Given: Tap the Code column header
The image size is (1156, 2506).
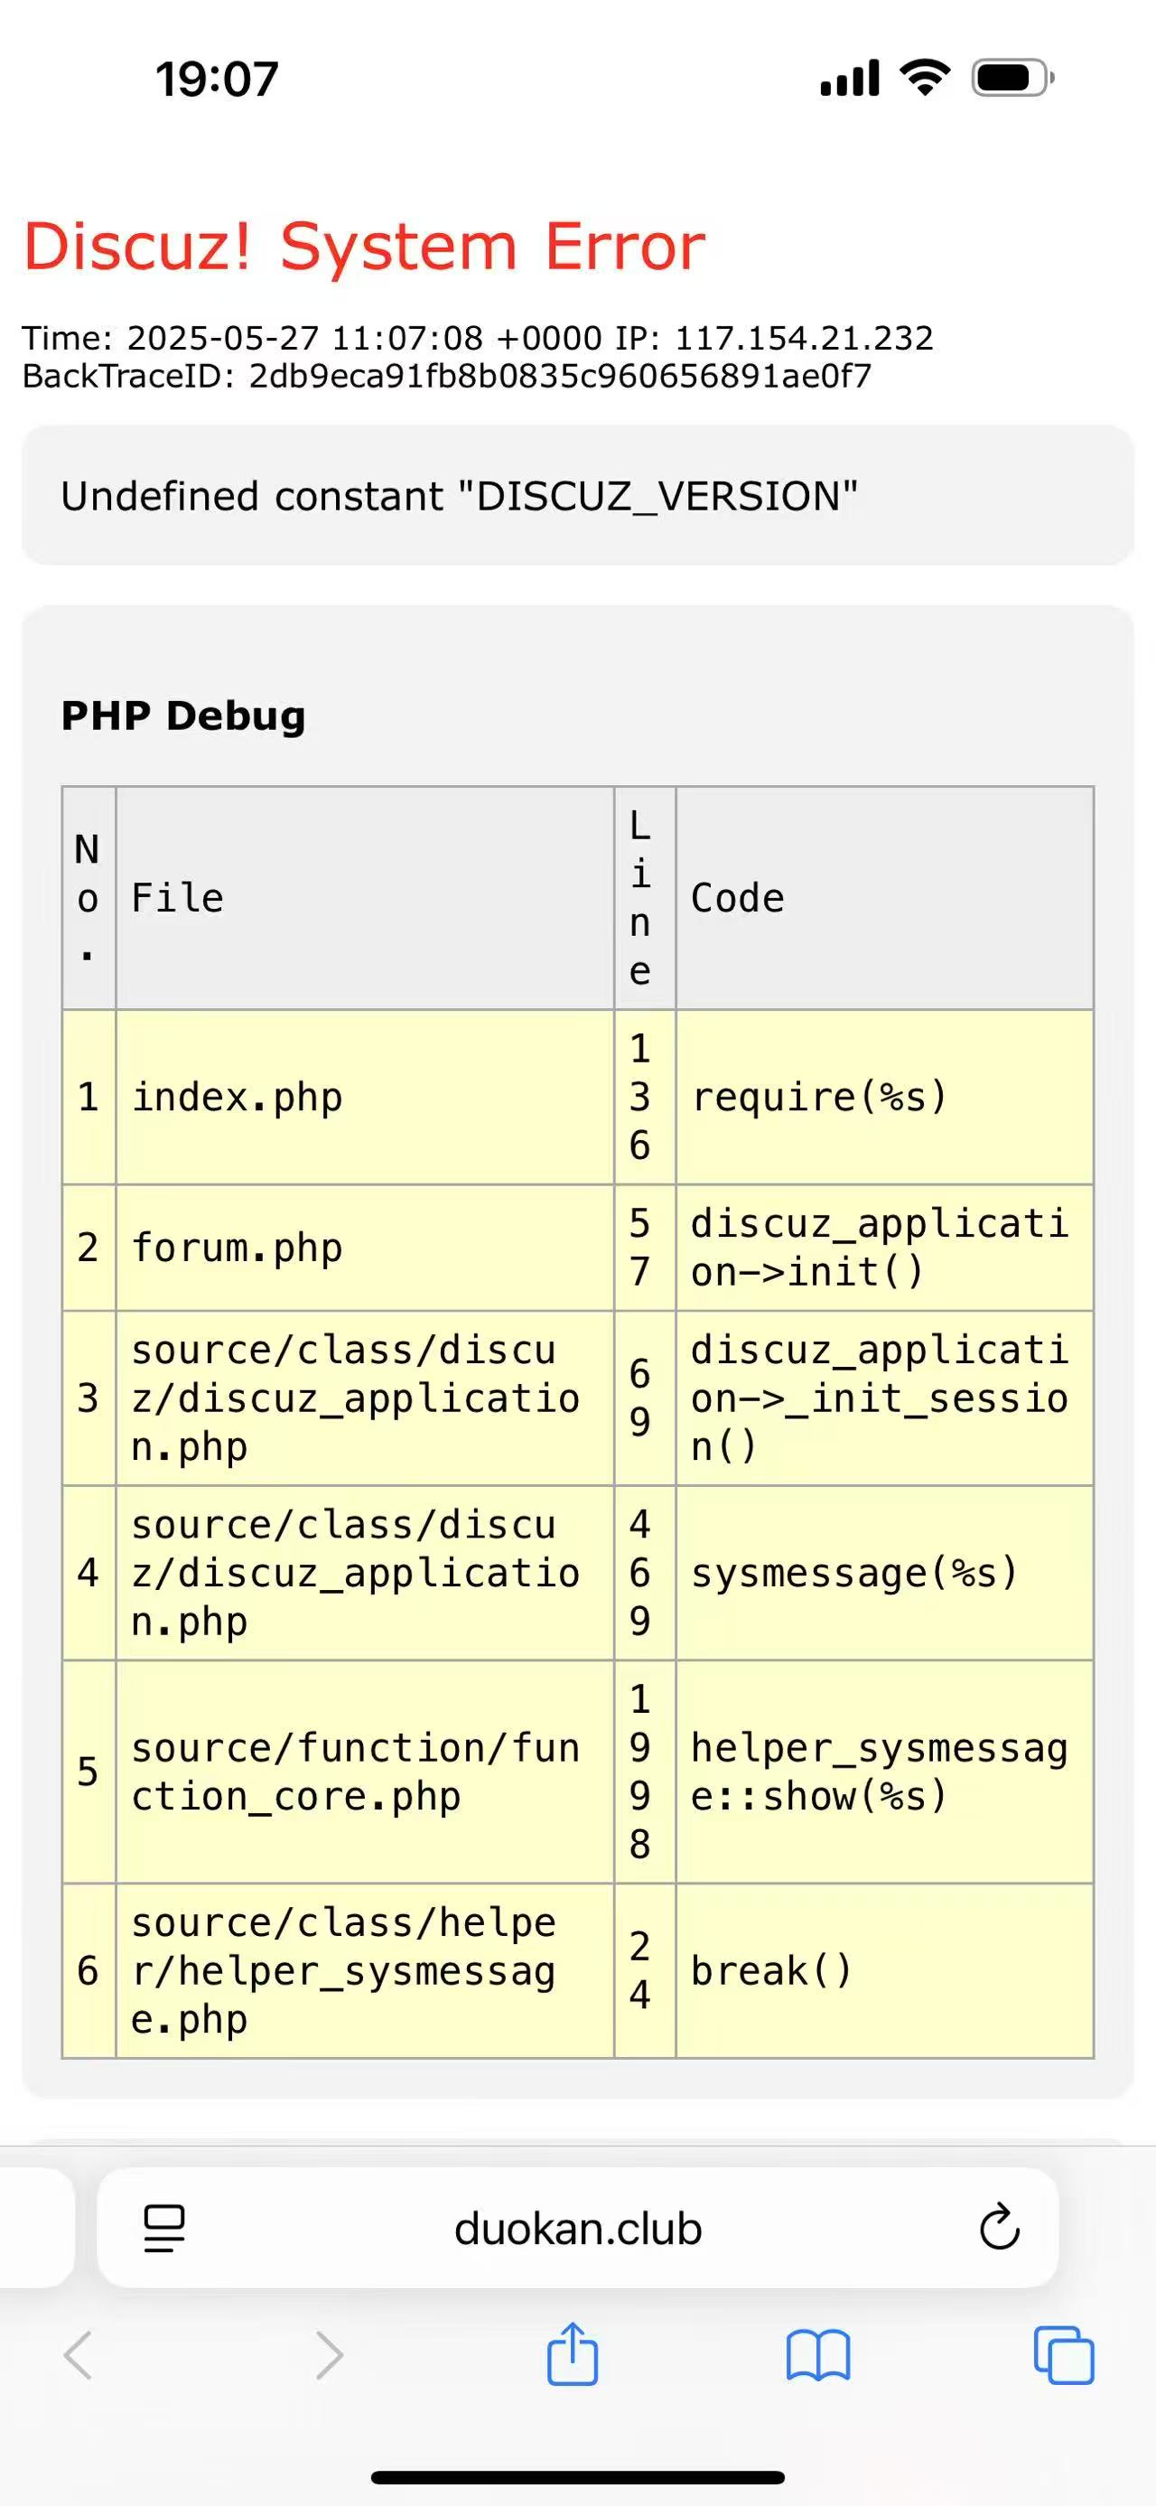Looking at the screenshot, I should (885, 898).
